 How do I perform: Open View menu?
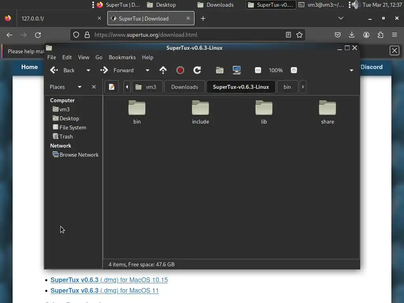pos(84,57)
